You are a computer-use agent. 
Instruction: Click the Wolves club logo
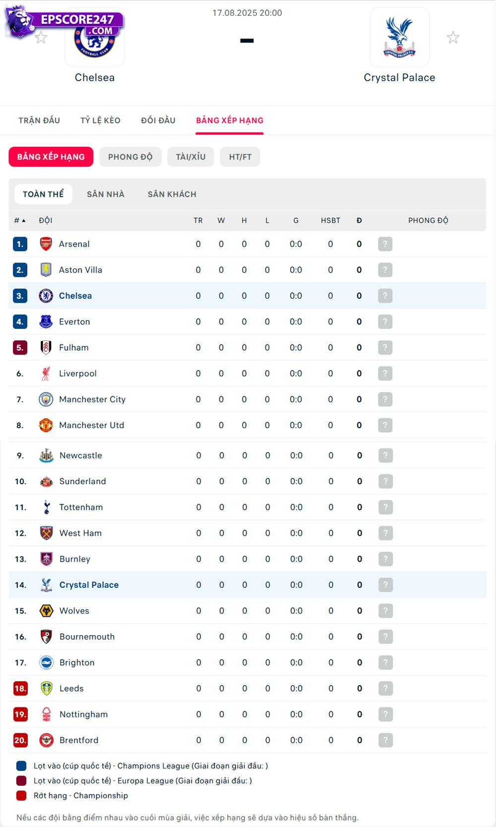[47, 611]
